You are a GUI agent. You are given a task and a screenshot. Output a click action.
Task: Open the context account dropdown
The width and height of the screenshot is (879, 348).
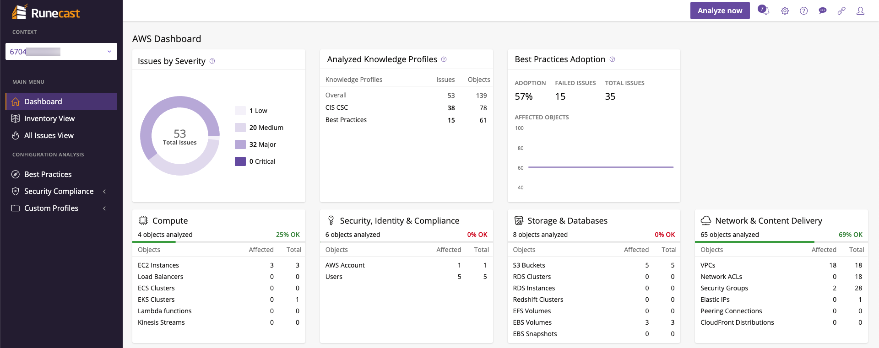(x=61, y=52)
